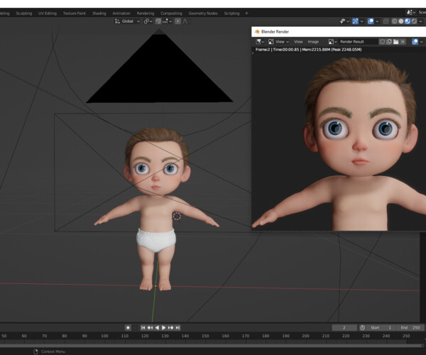This screenshot has width=426, height=355.
Task: Open the Texture Paint workspace tab
Action: (x=74, y=13)
